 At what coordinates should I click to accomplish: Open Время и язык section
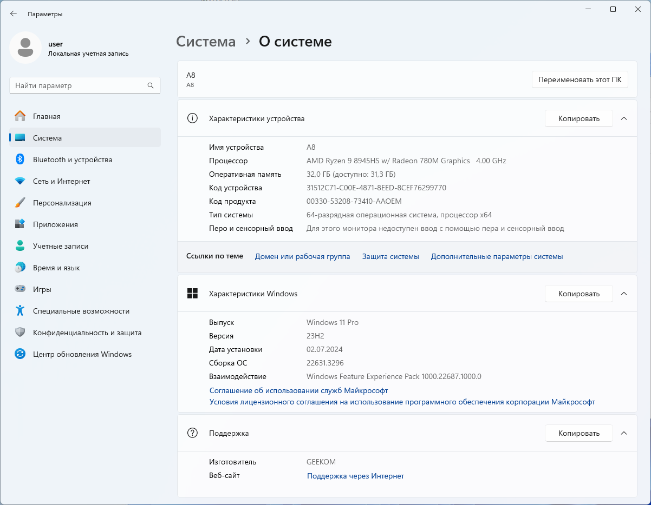click(x=85, y=268)
